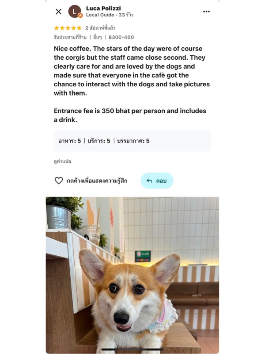Click the ดูคำแปล translation link
Viewport: 265px width, 354px height.
(x=62, y=161)
